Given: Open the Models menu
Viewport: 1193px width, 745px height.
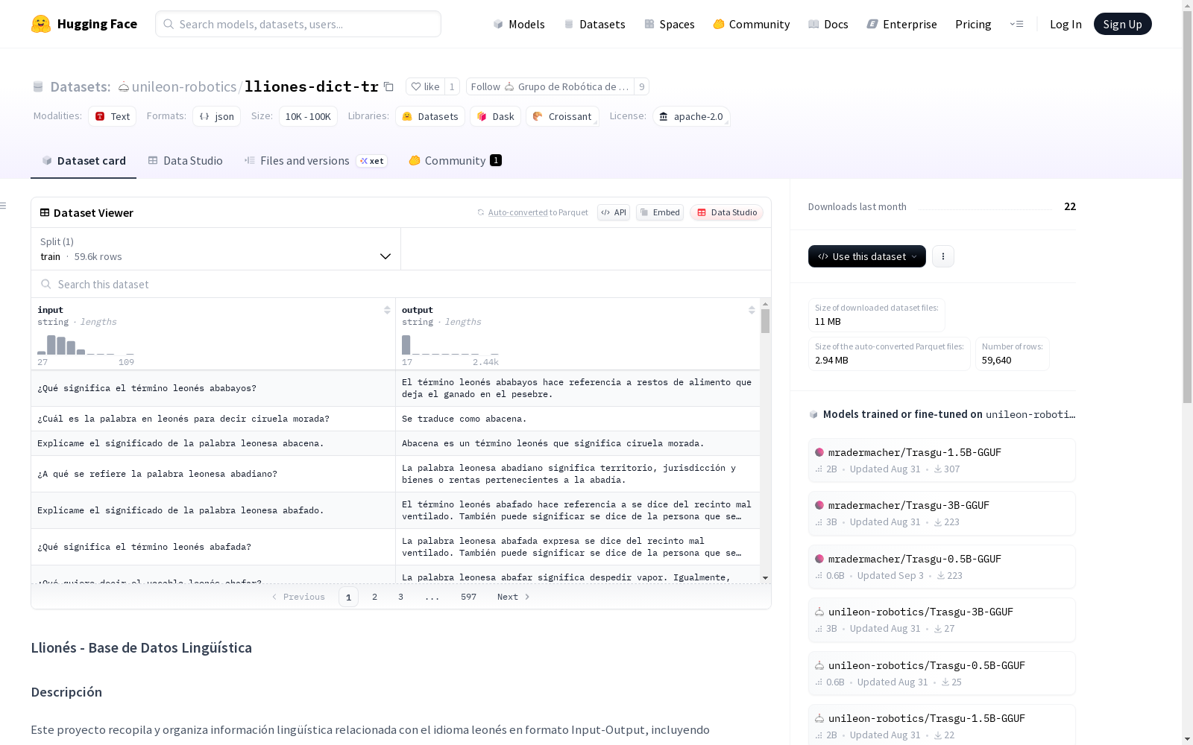Looking at the screenshot, I should 519,24.
